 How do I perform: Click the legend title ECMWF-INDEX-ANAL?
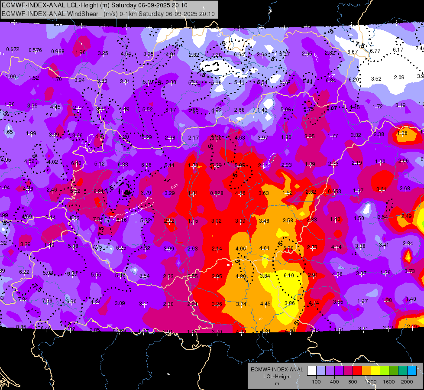(277, 370)
